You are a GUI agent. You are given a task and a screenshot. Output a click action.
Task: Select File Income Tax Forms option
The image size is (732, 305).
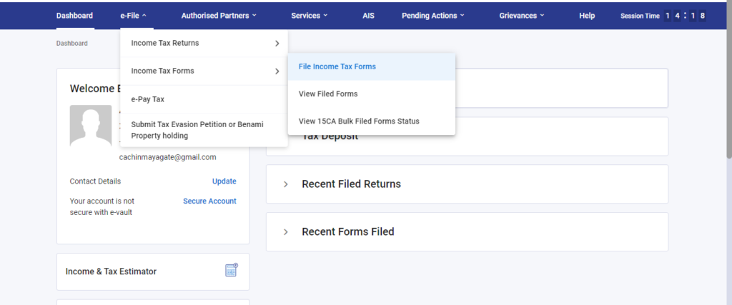337,66
